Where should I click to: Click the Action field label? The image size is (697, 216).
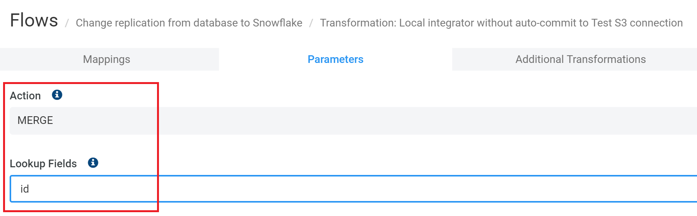25,96
